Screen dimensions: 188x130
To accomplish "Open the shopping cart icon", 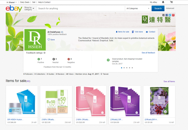I will coord(171,2).
